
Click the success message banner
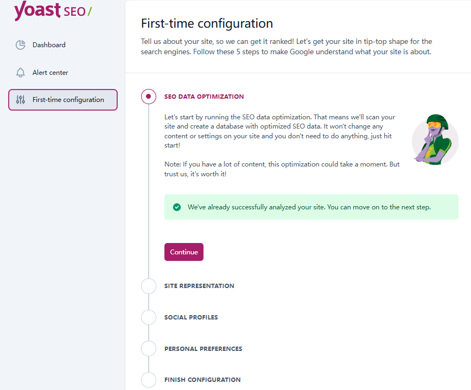click(311, 207)
